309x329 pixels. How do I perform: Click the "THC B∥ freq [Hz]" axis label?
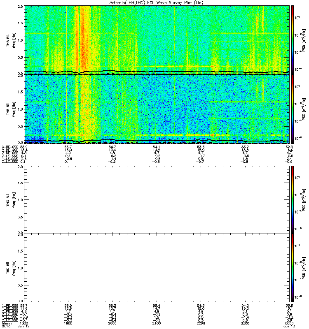click(x=11, y=268)
